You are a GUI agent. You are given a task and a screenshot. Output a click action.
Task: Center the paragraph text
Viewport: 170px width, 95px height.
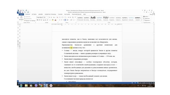[x=61, y=20]
